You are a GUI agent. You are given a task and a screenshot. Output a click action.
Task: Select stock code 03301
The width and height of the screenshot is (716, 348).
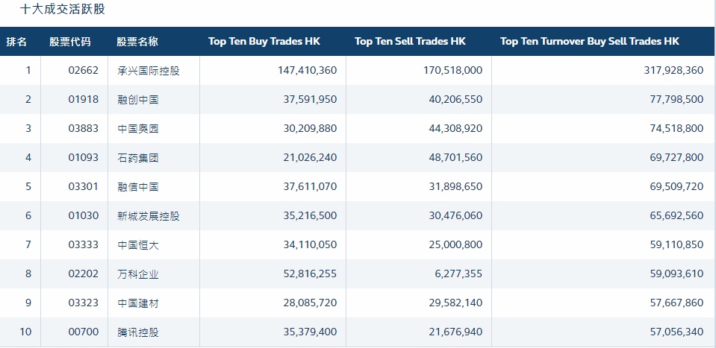[x=84, y=187]
